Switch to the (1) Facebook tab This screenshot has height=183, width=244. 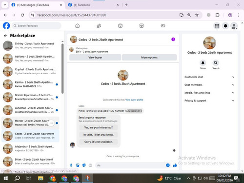tap(93, 5)
